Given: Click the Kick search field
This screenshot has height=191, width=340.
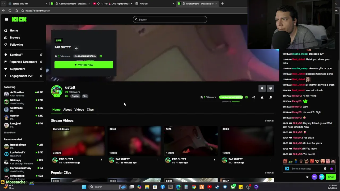Looking at the screenshot, I should click(x=170, y=20).
